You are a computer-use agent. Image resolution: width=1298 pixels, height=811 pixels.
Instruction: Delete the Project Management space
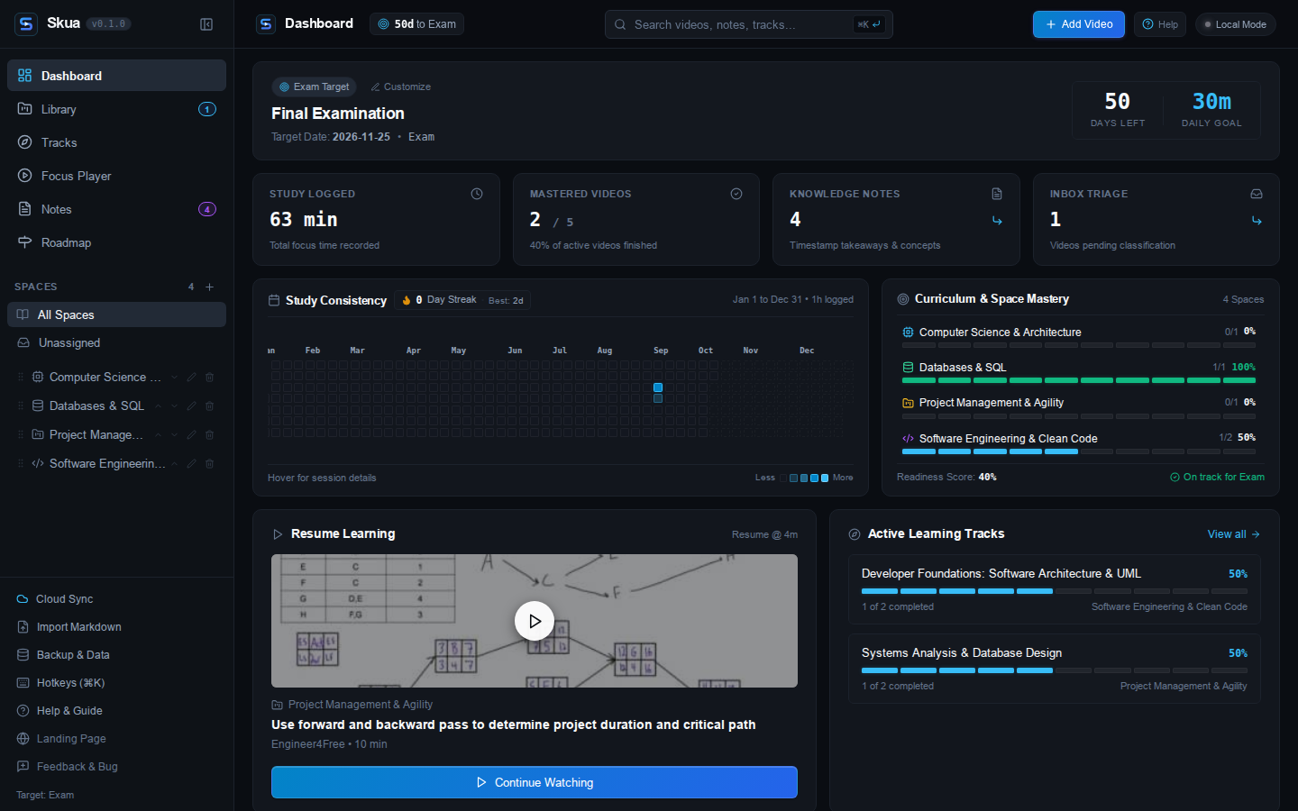209,435
